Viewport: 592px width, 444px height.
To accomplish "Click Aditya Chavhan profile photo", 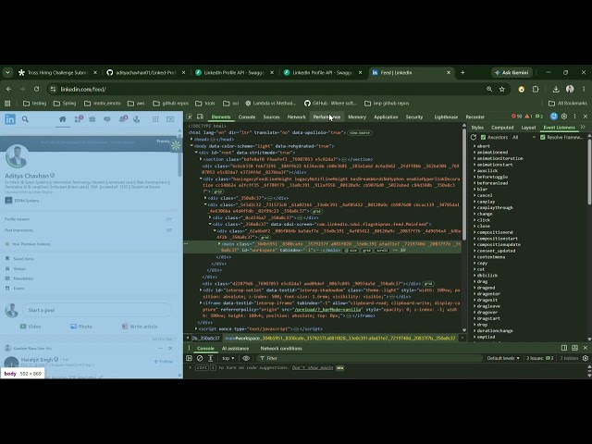I will [x=17, y=155].
